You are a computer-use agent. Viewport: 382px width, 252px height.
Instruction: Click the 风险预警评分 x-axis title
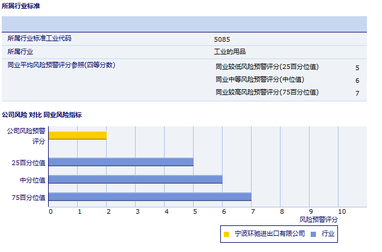click(x=318, y=220)
